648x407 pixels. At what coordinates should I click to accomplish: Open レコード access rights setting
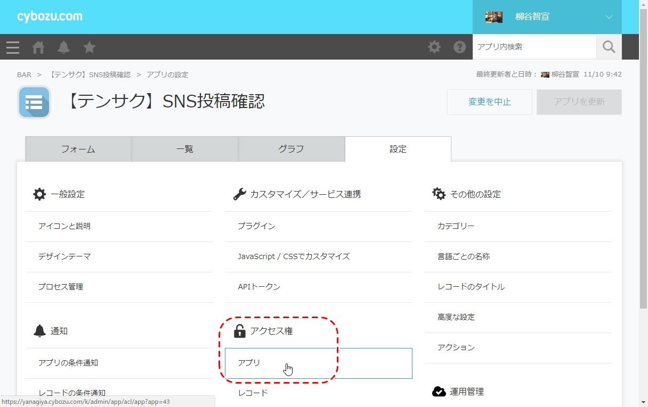pyautogui.click(x=319, y=393)
